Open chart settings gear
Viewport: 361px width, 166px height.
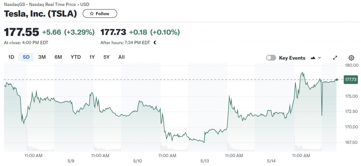coord(351,58)
